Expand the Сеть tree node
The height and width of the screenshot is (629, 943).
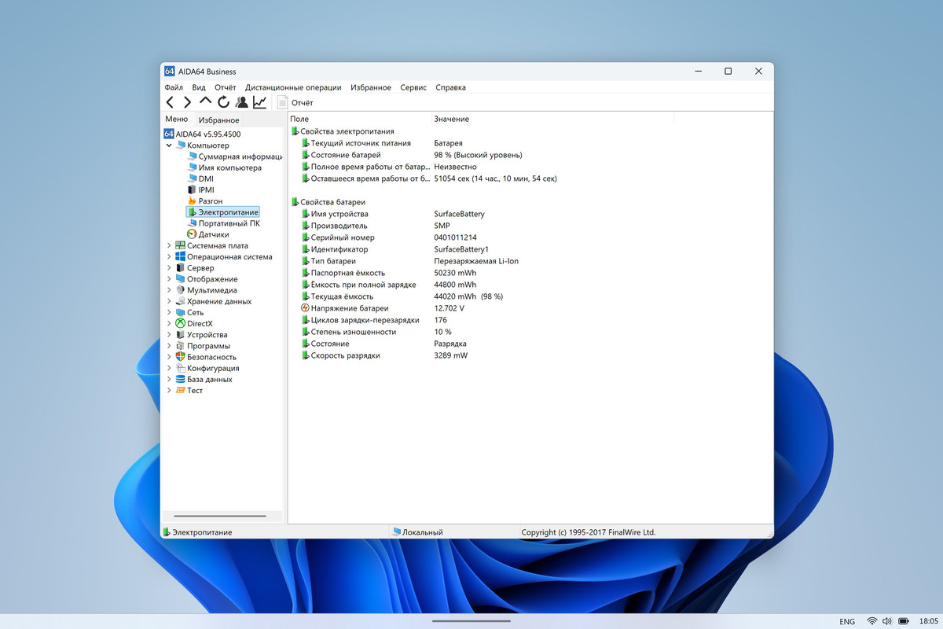169,312
